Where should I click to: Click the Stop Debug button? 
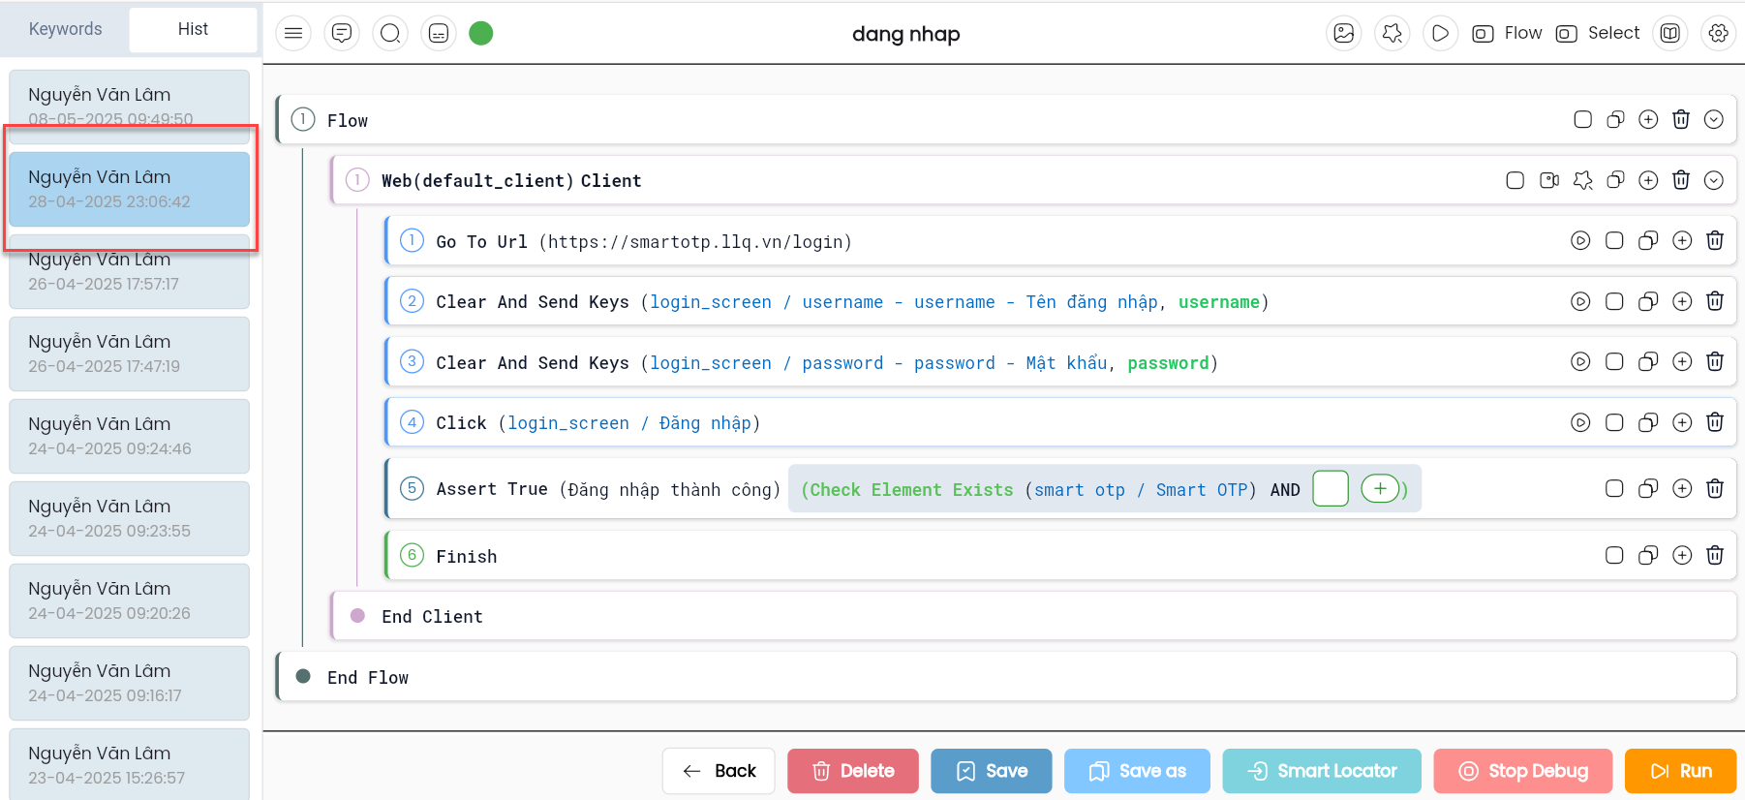[1523, 771]
